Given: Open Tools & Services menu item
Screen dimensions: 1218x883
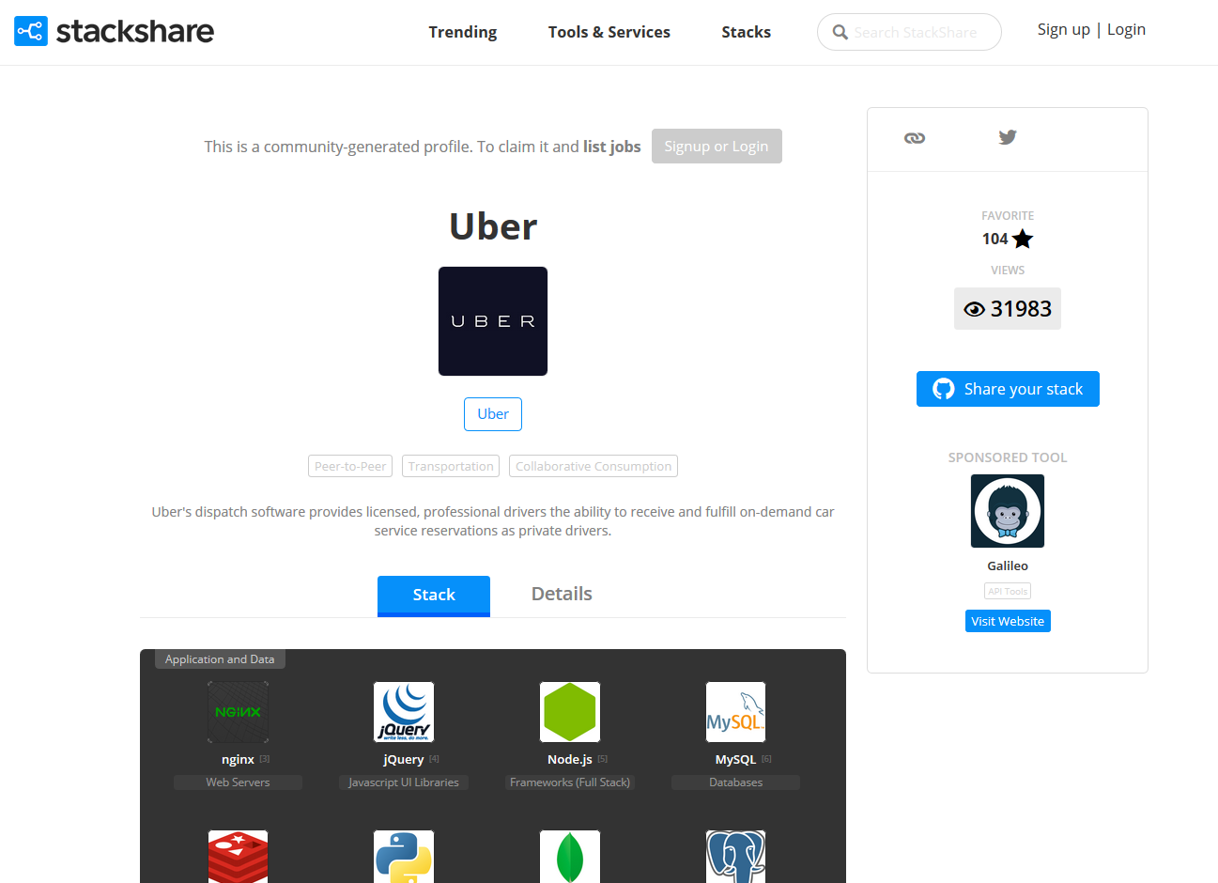Looking at the screenshot, I should coord(609,32).
